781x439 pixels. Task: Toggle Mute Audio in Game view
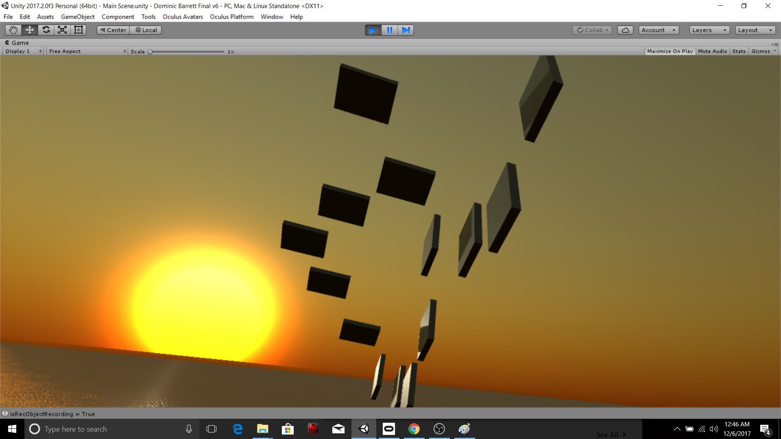[x=712, y=51]
